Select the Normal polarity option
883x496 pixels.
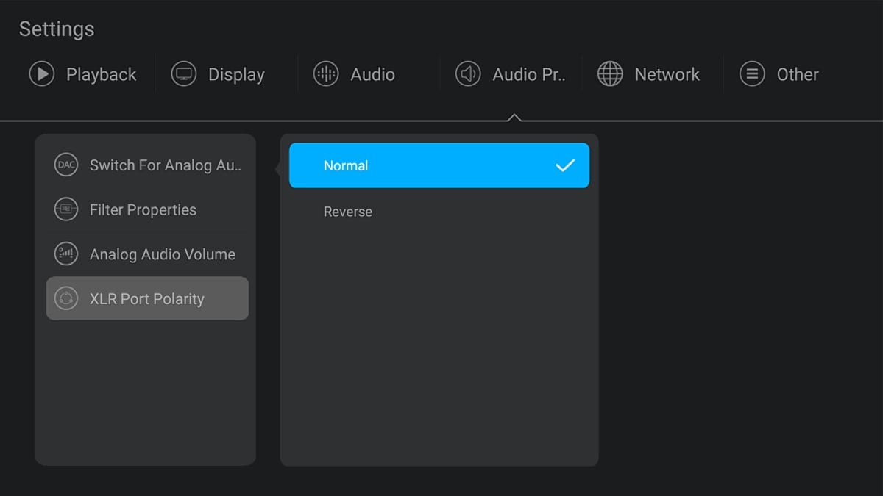(439, 166)
